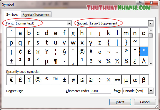Pick the beta β recently used symbol
Image resolution: width=160 pixels, height=110 pixels.
[x=144, y=80]
